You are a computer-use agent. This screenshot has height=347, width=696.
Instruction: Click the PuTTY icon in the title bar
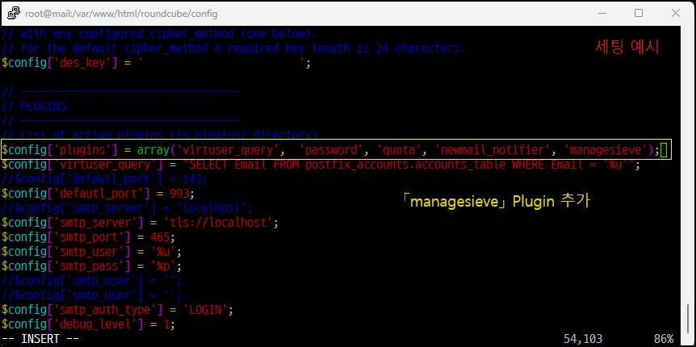[x=13, y=13]
